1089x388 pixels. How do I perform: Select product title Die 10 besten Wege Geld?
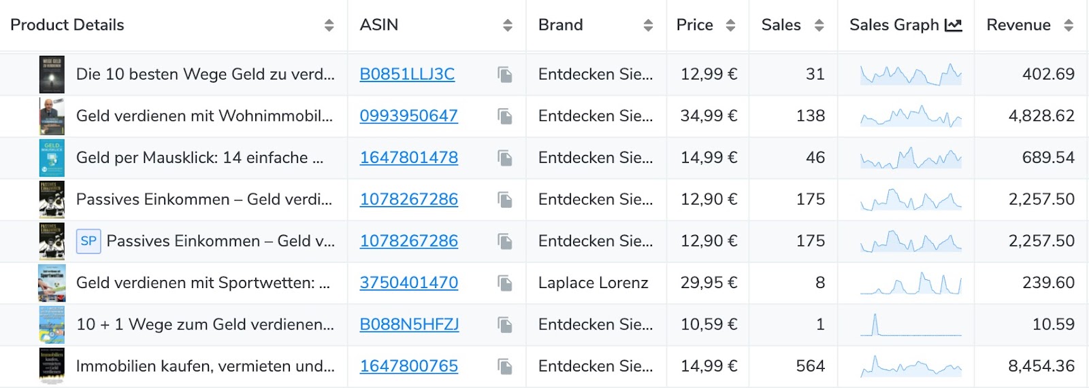click(206, 74)
